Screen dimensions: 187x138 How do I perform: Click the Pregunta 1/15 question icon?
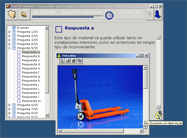[x=14, y=32]
